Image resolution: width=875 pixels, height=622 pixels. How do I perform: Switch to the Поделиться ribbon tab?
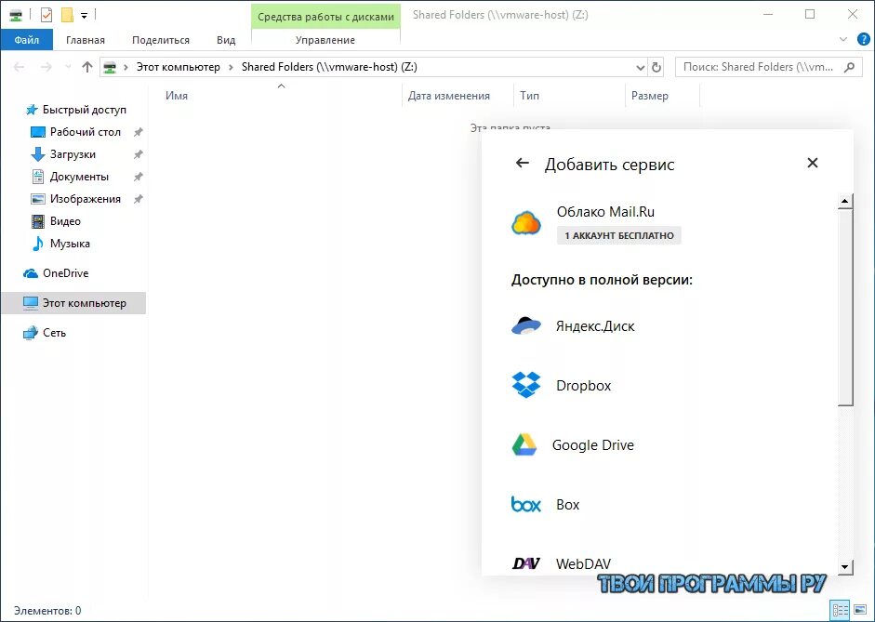[161, 40]
